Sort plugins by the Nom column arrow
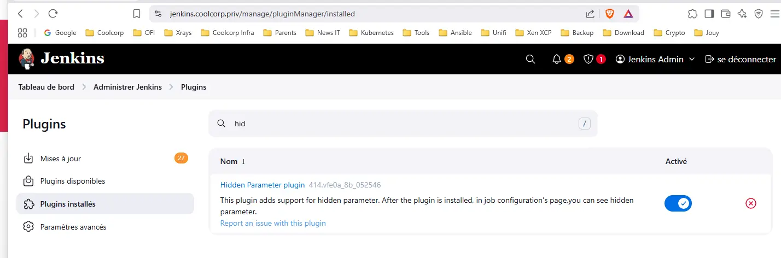 point(243,162)
